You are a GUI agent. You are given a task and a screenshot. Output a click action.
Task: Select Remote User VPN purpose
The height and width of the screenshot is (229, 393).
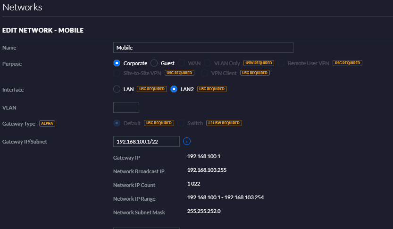click(x=281, y=63)
